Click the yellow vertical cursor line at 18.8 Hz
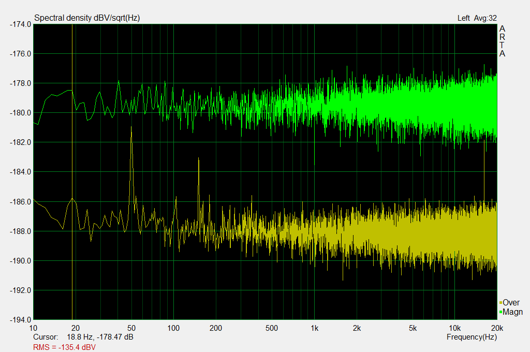This screenshot has height=352, width=530. (72, 172)
